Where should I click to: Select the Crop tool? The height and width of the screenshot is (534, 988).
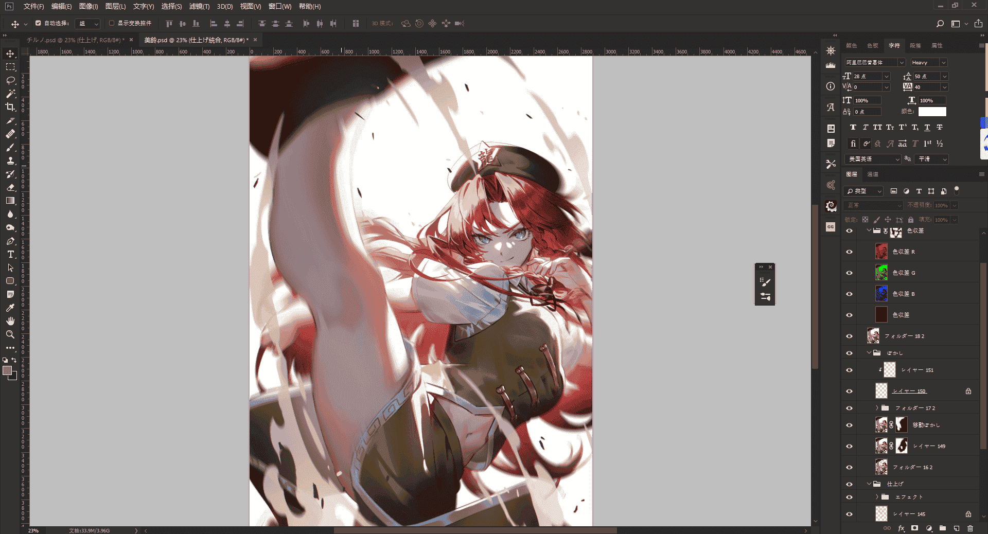10,107
